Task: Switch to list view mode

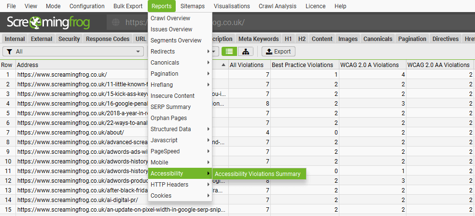Action: tap(229, 52)
